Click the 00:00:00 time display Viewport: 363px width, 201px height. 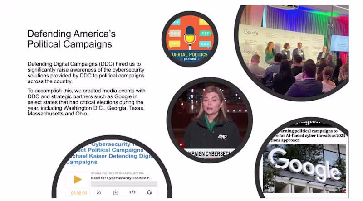point(79,193)
